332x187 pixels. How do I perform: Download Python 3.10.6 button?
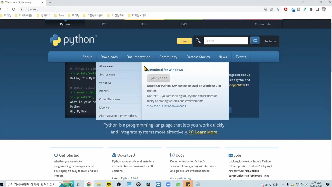point(158,78)
